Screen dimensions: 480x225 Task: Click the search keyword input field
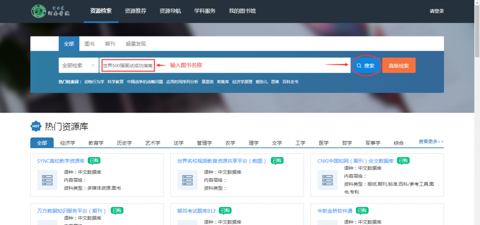pyautogui.click(x=225, y=65)
